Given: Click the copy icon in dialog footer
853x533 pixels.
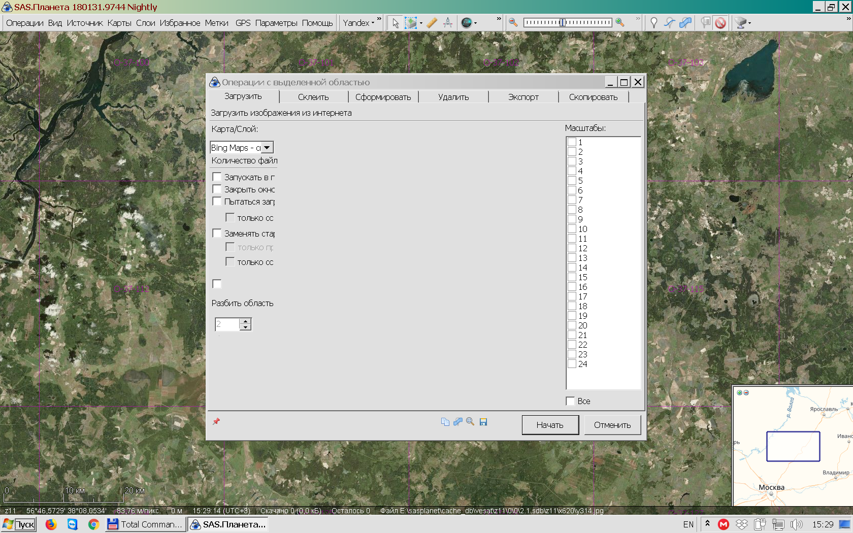Looking at the screenshot, I should 445,422.
